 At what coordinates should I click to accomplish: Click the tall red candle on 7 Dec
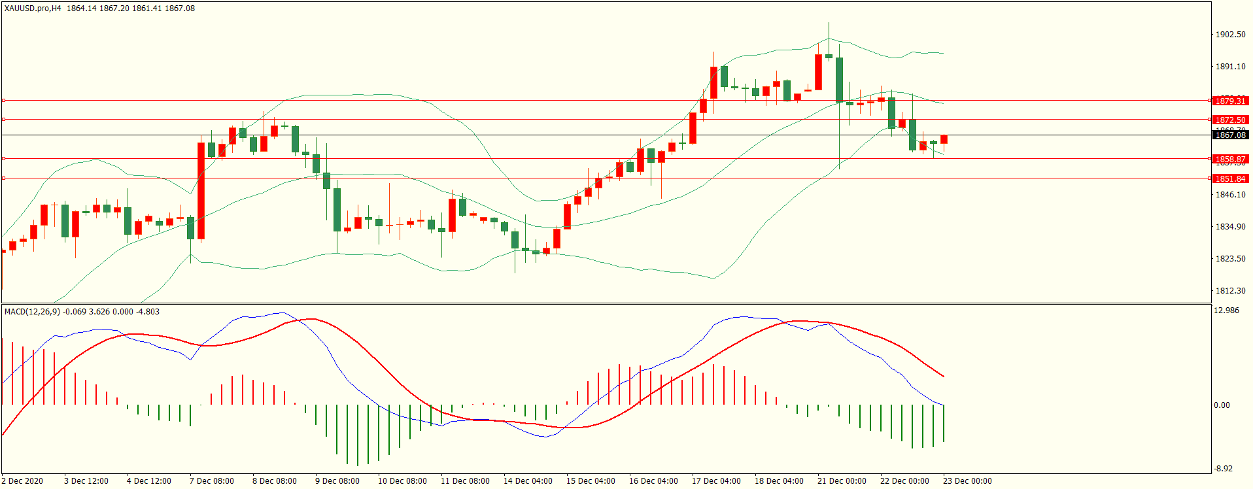pyautogui.click(x=201, y=190)
